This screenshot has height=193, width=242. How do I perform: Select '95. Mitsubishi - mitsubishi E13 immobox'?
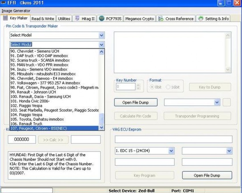(x=54, y=74)
